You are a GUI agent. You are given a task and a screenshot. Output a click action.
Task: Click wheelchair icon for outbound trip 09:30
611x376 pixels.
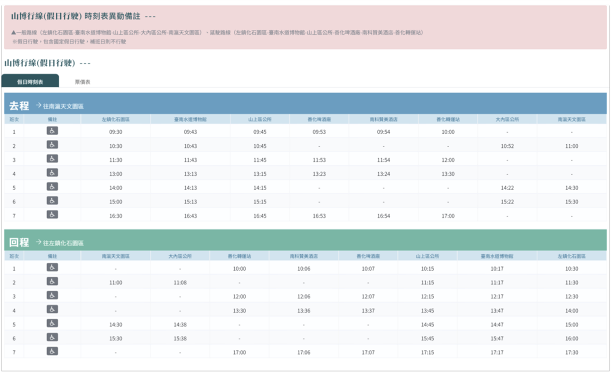52,131
